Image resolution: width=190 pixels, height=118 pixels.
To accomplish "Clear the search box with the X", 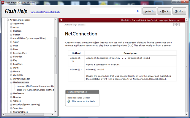I will coord(138,11).
